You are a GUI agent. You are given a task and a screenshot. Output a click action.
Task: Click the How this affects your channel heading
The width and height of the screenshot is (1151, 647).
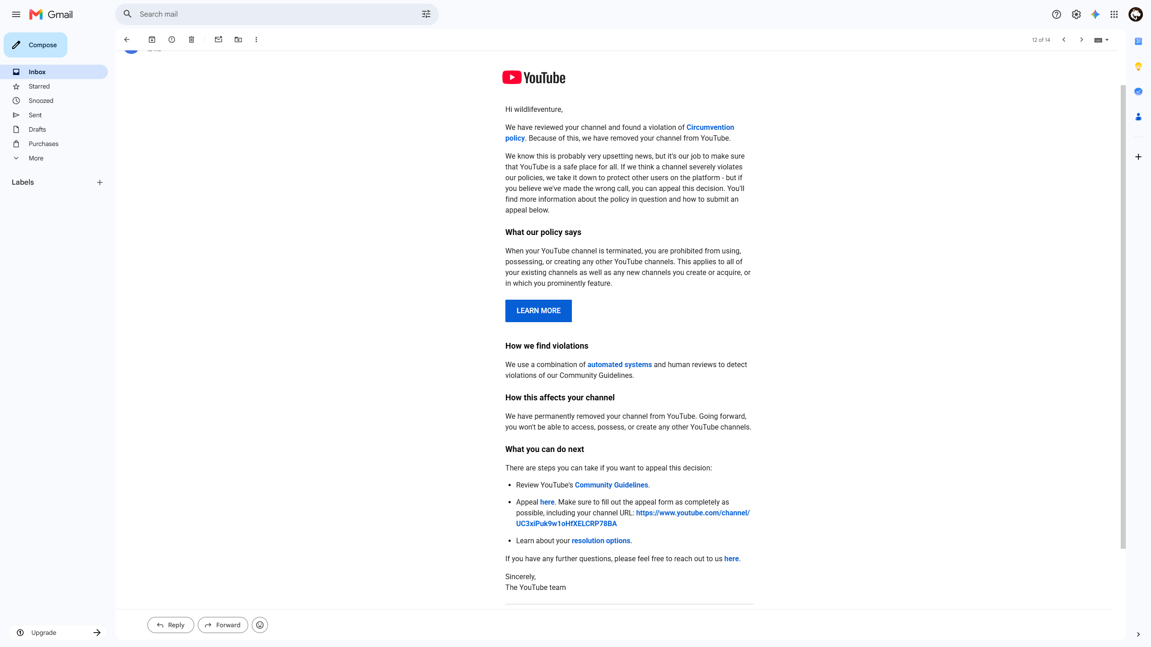pos(560,398)
